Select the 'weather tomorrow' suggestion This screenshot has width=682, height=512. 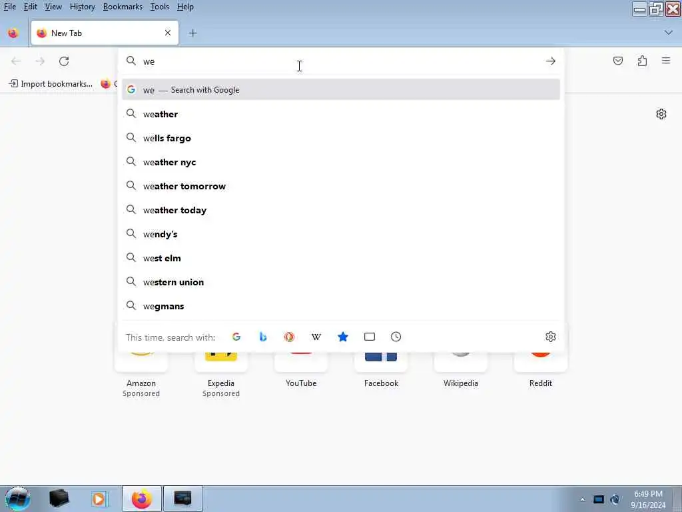[341, 186]
